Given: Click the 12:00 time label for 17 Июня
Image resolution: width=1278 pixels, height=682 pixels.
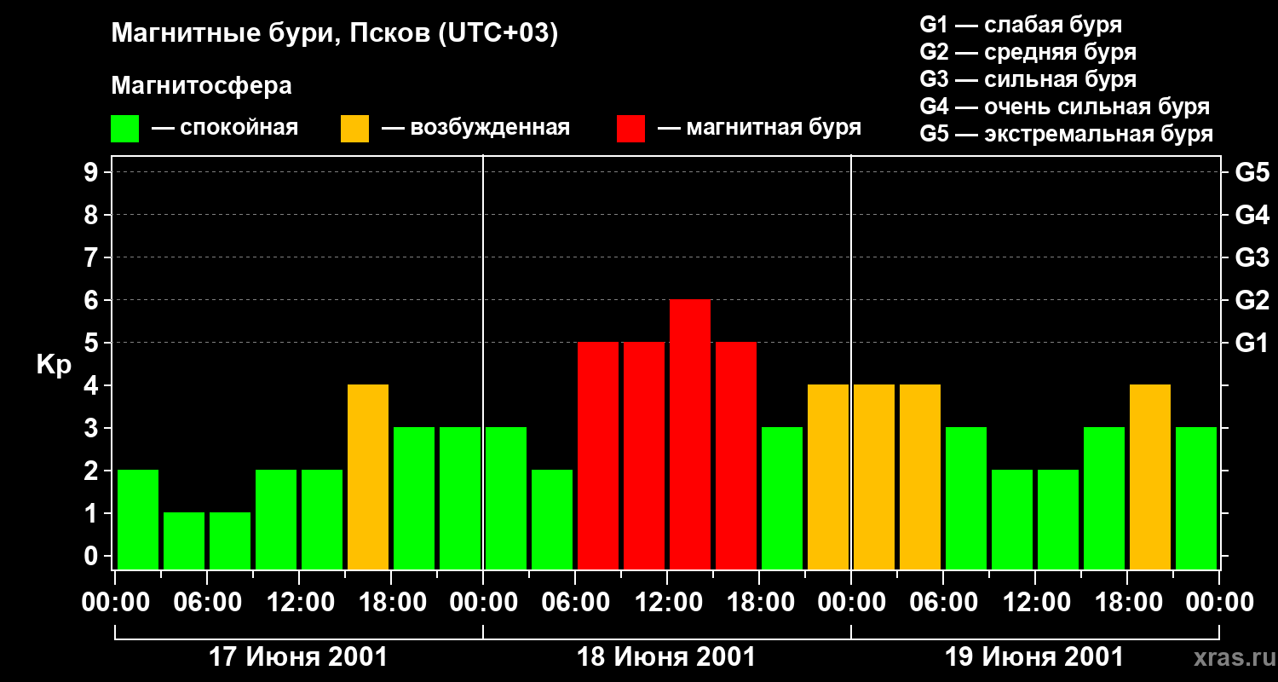Looking at the screenshot, I should pos(299,603).
